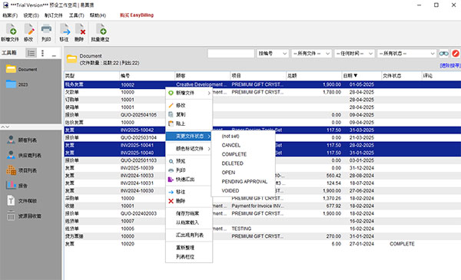Open the 'All Status' (所有状态) filter dropdown

pos(406,54)
